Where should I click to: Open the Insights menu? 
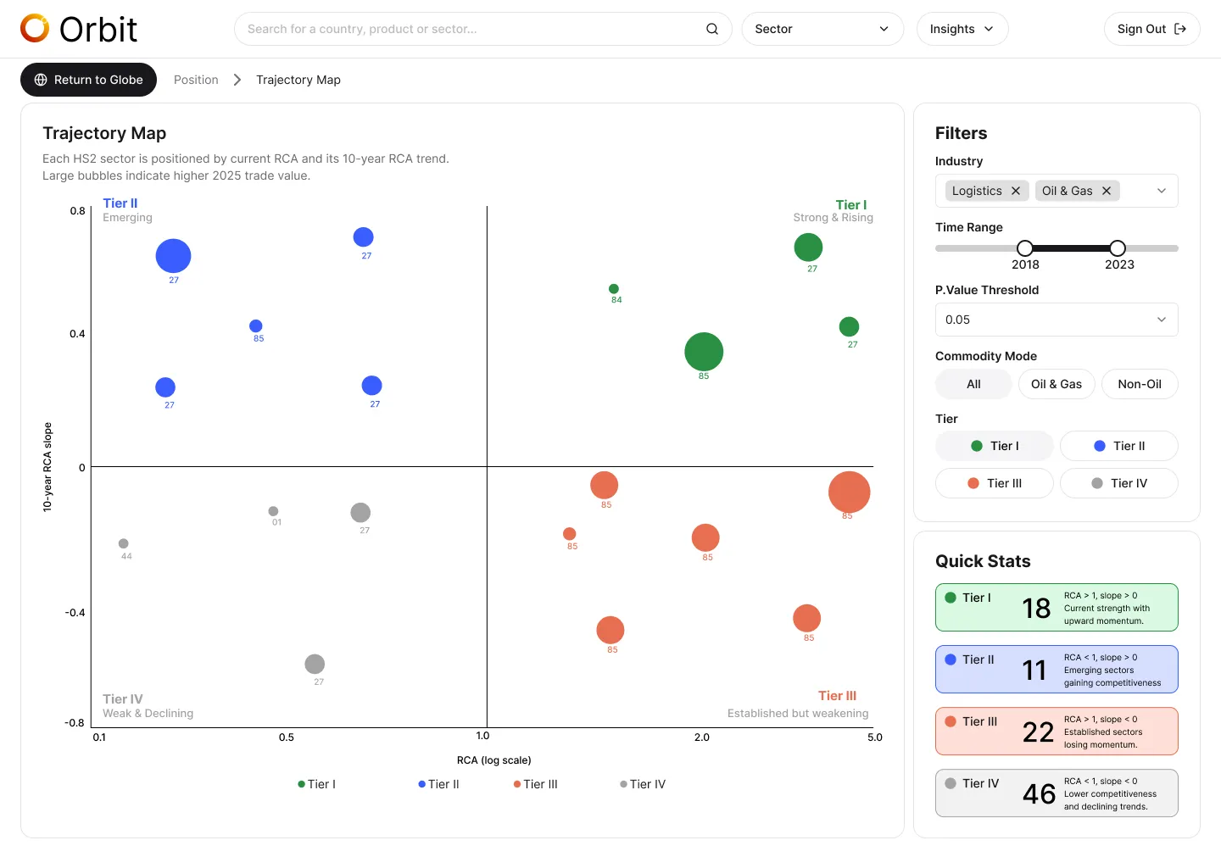[962, 29]
